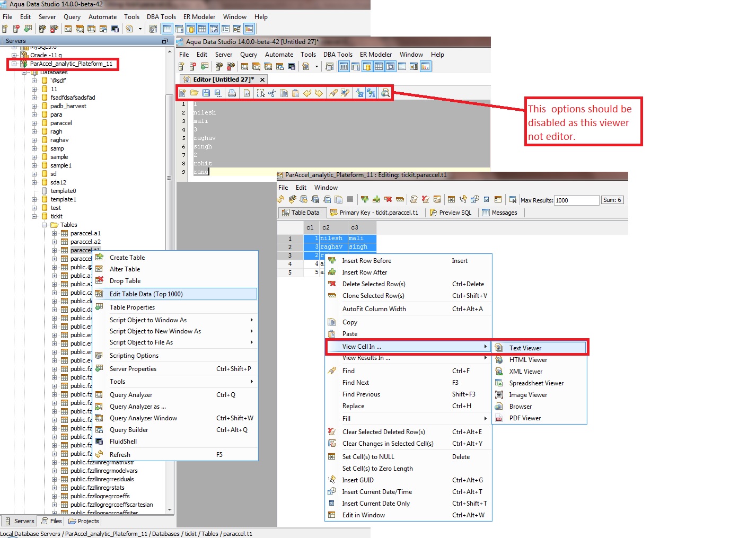Image resolution: width=739 pixels, height=538 pixels.
Task: Click the cell containing 'nilesh' in the grid
Action: (x=333, y=239)
